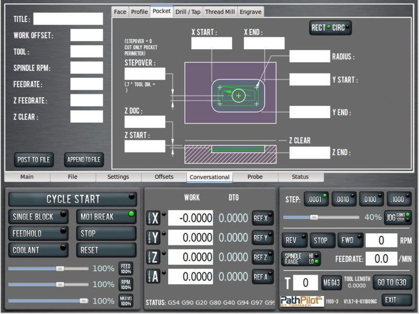419x314 pixels.
Task: Toggle the Coolant on or off
Action: click(38, 250)
